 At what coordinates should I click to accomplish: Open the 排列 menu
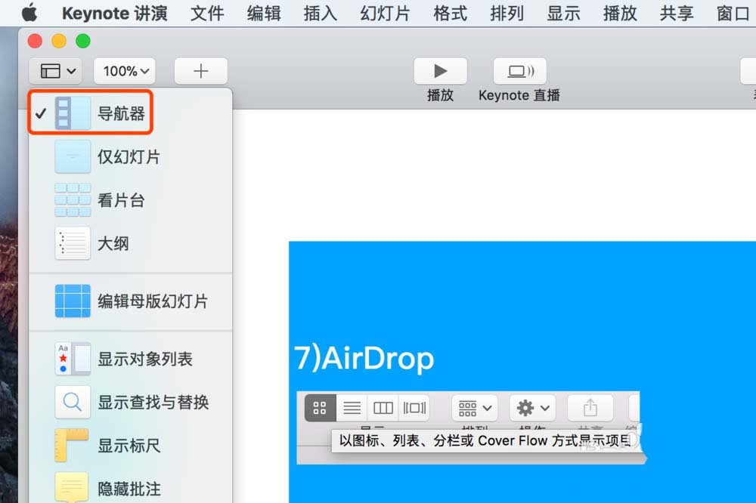click(507, 13)
